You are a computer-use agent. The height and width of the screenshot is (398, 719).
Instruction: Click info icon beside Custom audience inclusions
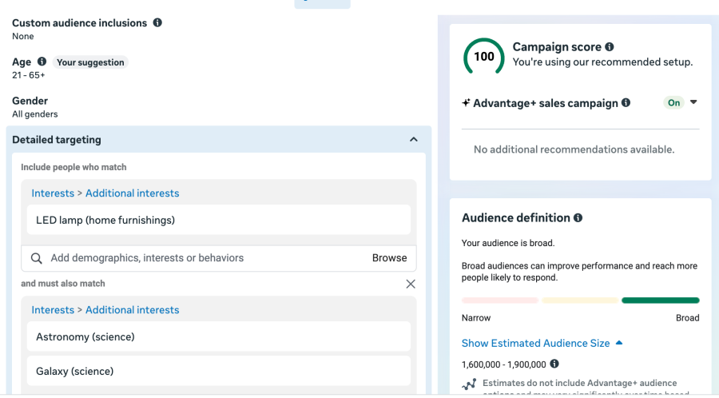[157, 23]
